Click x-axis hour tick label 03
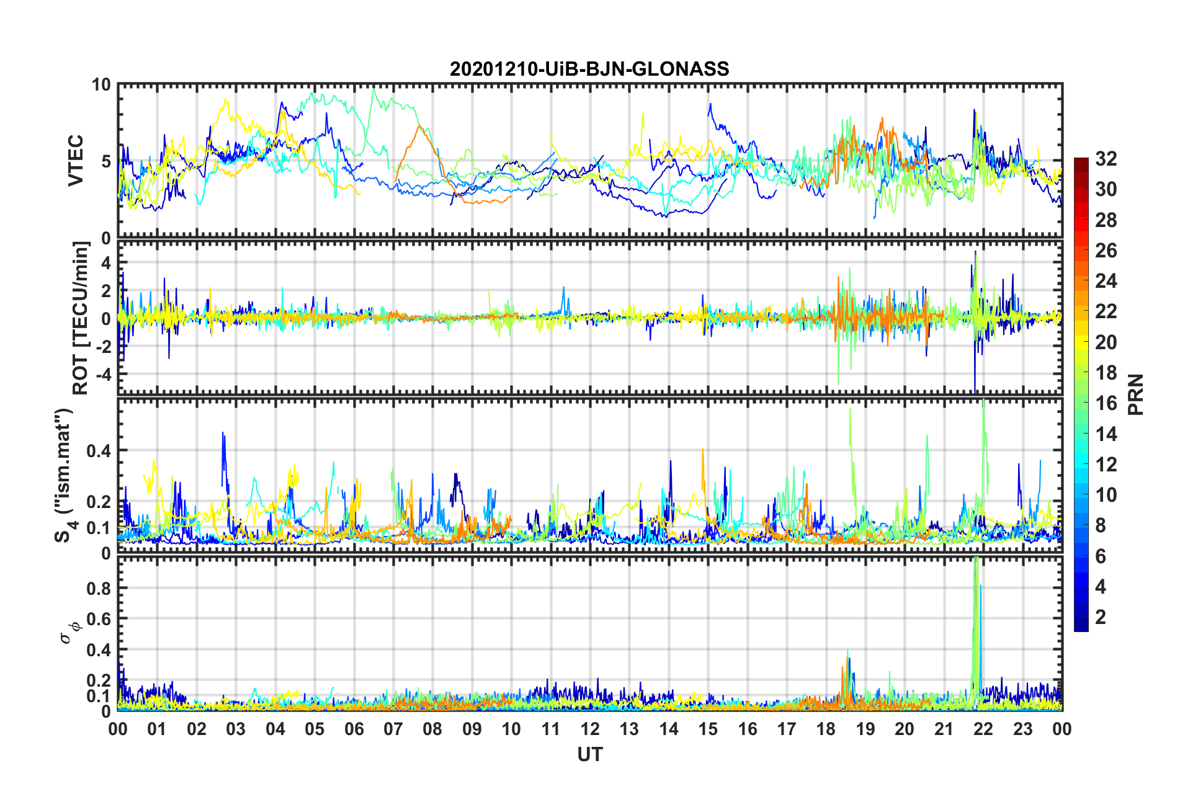Screen dimensions: 1180x789 pos(236,729)
